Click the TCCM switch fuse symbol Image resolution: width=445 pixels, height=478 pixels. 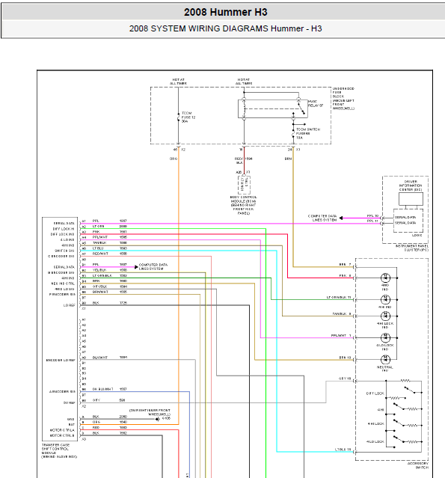click(x=293, y=133)
